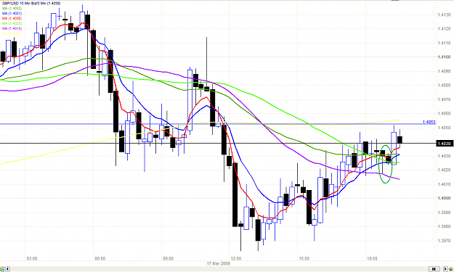Click the scroll-left arrow of the chart scrollbar
The height and width of the screenshot is (272, 454).
point(7,269)
